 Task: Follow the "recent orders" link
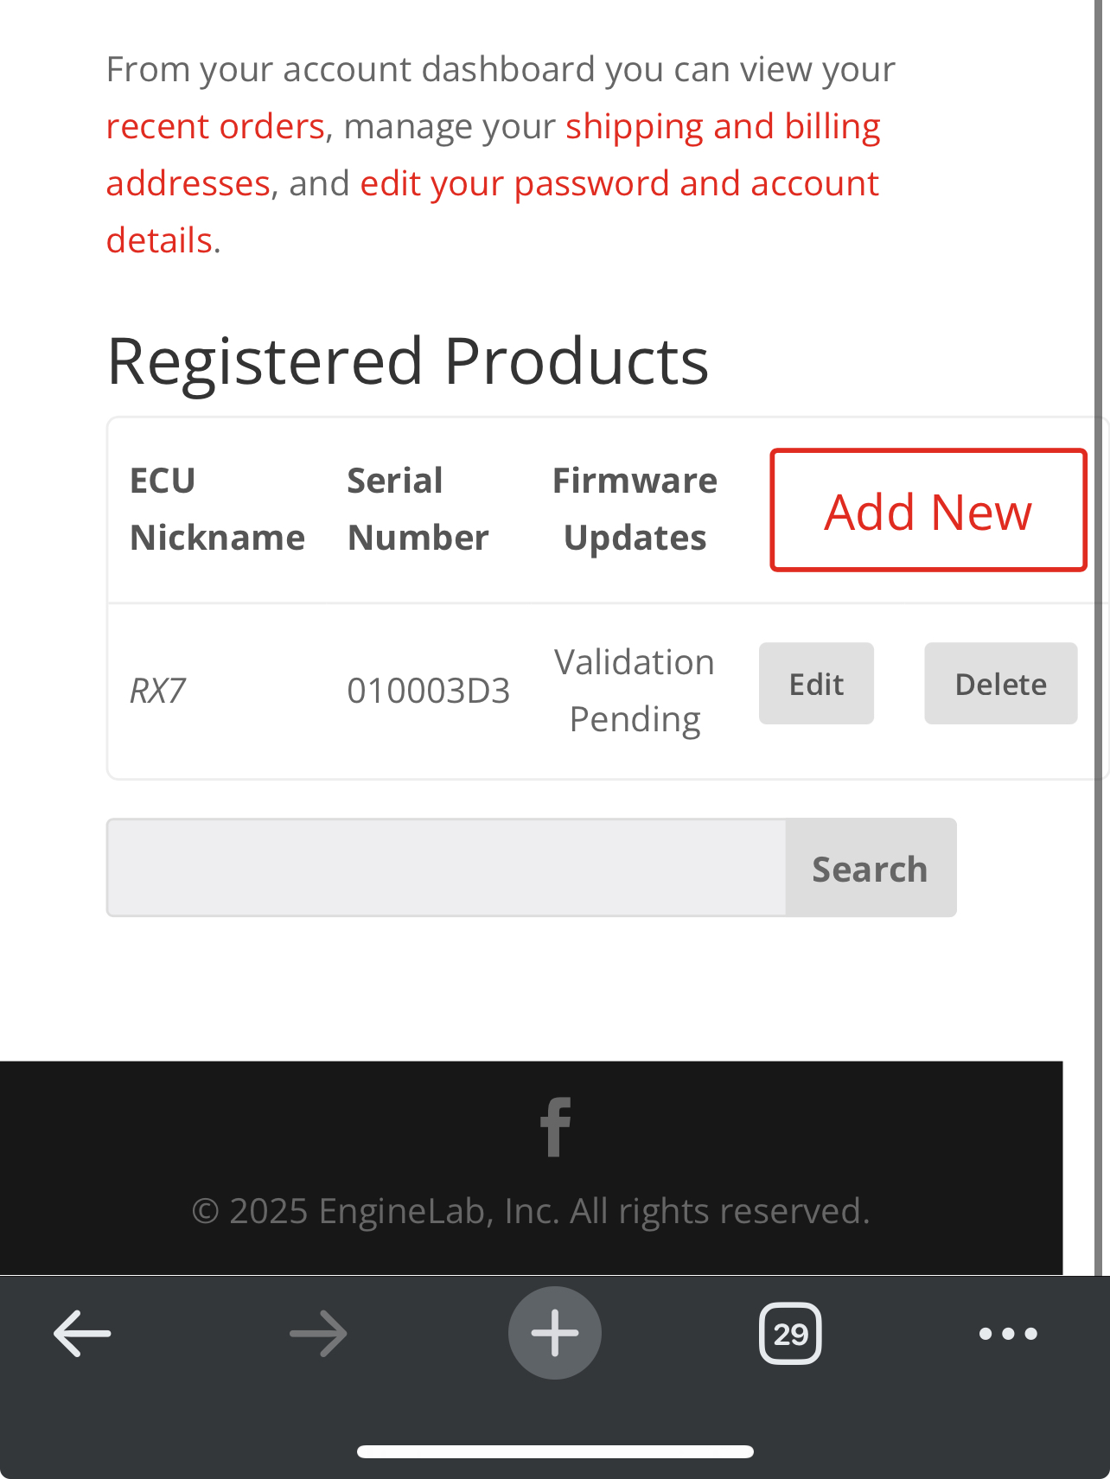tap(215, 126)
